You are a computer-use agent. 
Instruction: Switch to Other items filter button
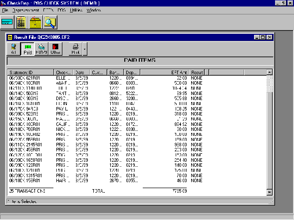point(55,49)
